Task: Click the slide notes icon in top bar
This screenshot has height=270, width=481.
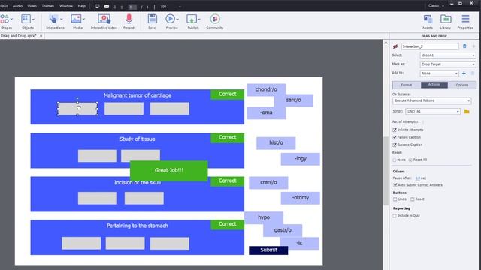Action: pos(107,6)
